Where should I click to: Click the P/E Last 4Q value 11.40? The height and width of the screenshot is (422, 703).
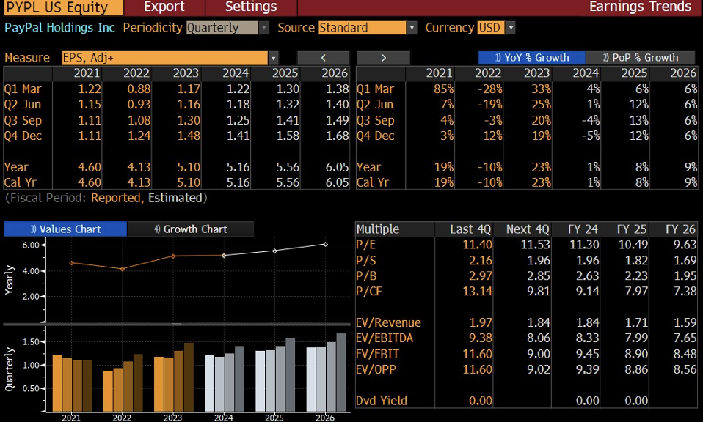478,245
